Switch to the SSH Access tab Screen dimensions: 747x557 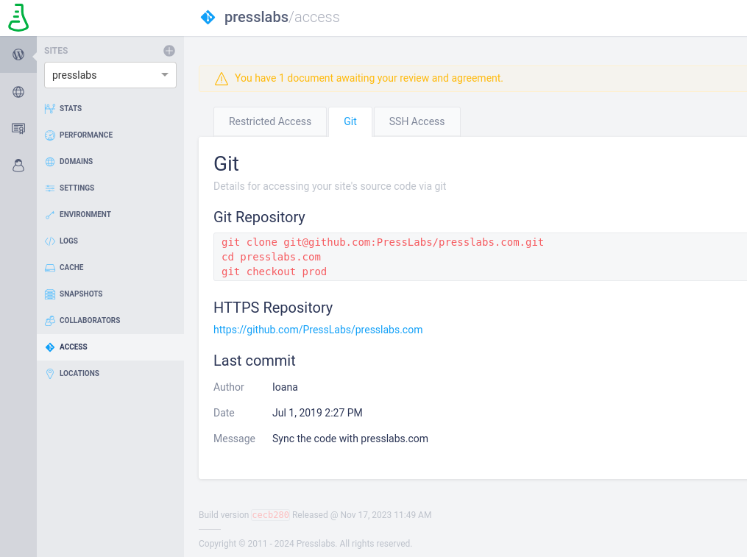click(x=417, y=121)
